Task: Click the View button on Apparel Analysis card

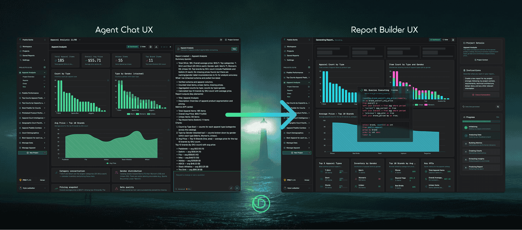Action: point(234,49)
